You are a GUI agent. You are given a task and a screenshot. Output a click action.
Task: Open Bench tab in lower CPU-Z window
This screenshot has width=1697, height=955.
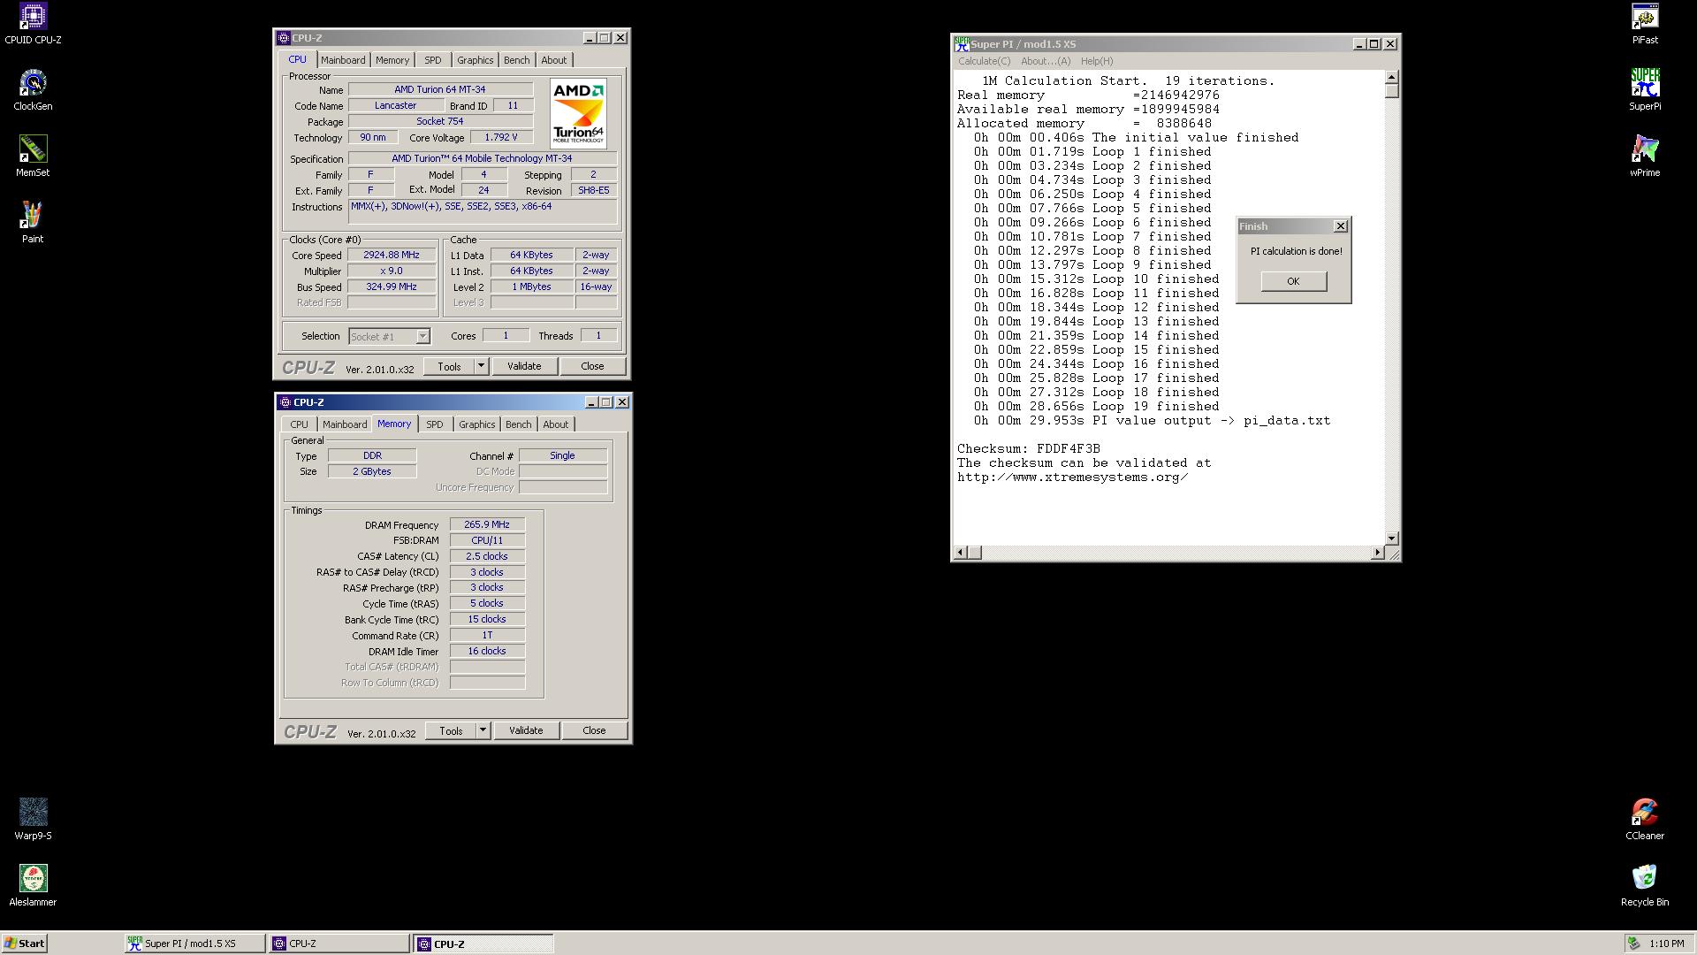point(519,424)
